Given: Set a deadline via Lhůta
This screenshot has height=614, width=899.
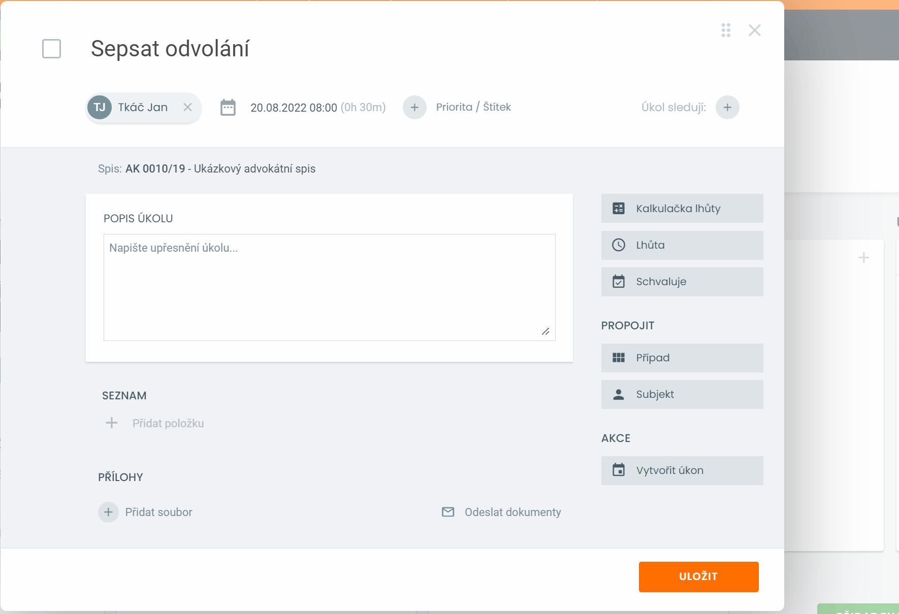Looking at the screenshot, I should pyautogui.click(x=682, y=245).
